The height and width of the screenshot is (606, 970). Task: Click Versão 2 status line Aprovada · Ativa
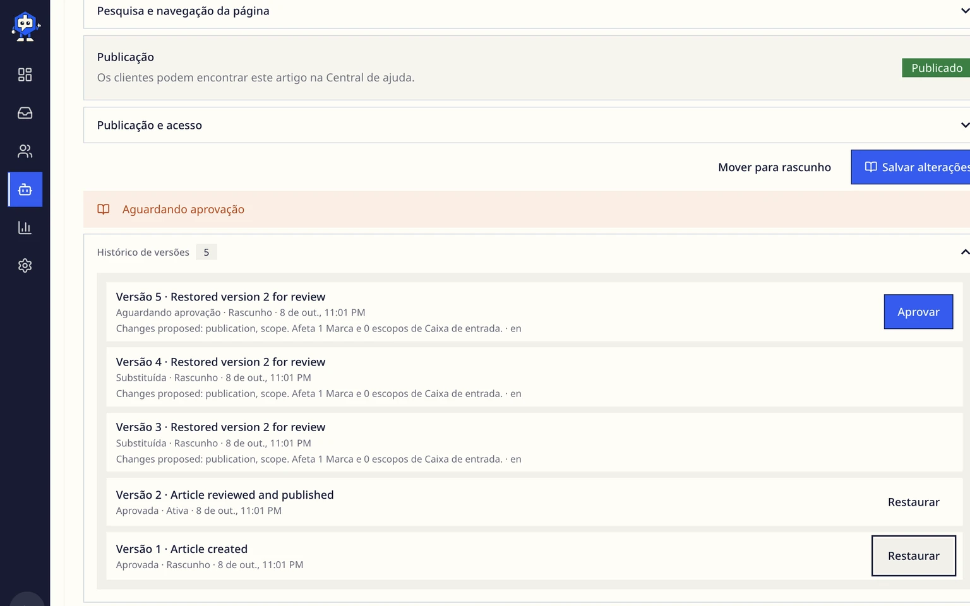coord(199,511)
